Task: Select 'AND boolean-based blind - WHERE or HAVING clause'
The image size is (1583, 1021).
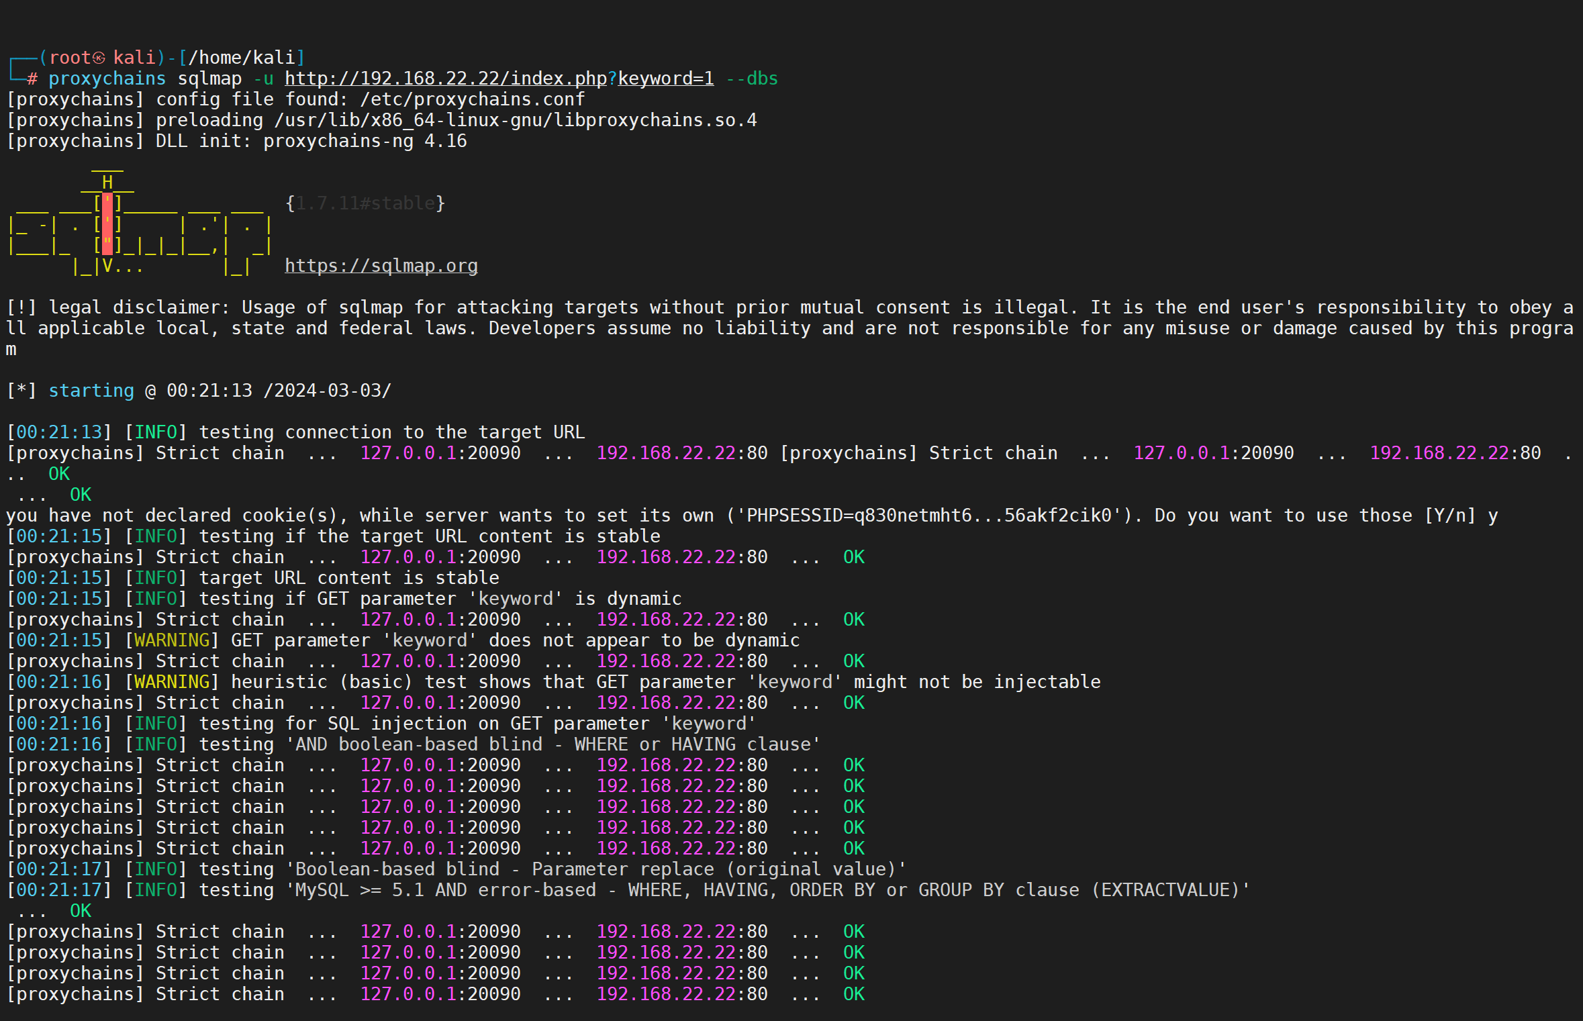Action: (x=553, y=744)
